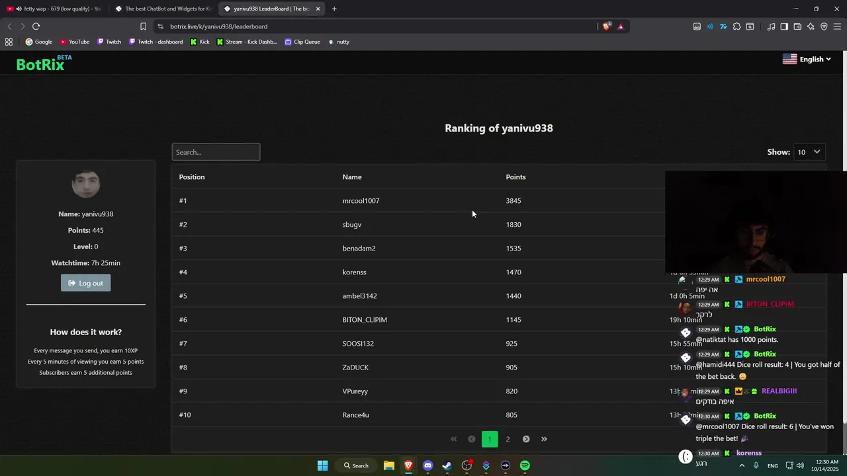
Task: Click the Brave Rewards triangle icon
Action: (621, 26)
